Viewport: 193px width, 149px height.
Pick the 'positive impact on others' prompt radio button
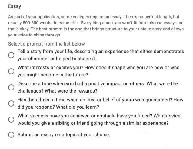point(11,87)
